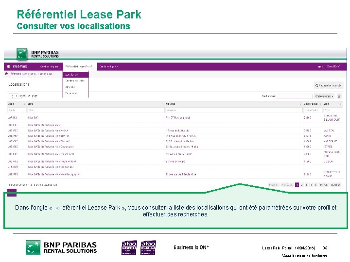Click the export download icon button
Viewport: 350px width, 262px height.
pyautogui.click(x=339, y=96)
